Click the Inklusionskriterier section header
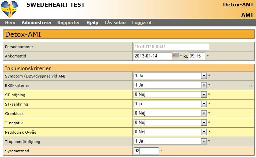This screenshot has width=256, height=157. pyautogui.click(x=28, y=68)
